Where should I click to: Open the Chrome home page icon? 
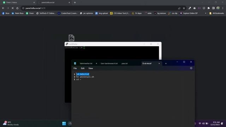[17, 8]
